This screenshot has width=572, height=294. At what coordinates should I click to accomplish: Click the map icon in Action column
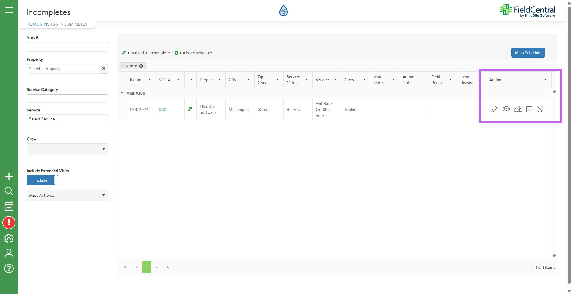tap(518, 109)
